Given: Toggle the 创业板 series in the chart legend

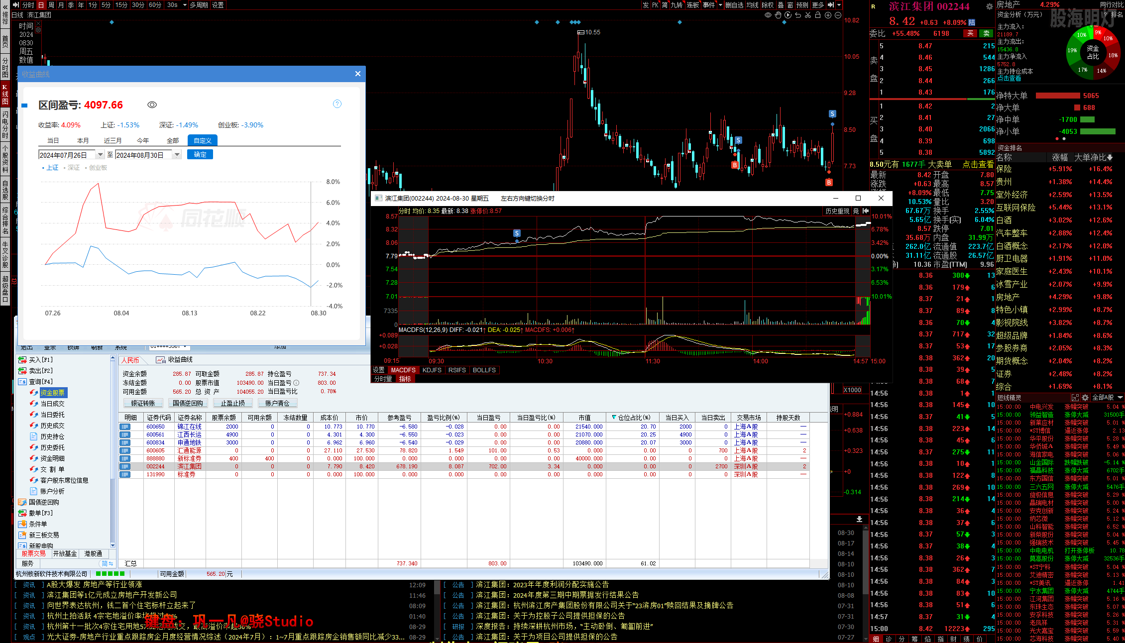Looking at the screenshot, I should (x=96, y=168).
